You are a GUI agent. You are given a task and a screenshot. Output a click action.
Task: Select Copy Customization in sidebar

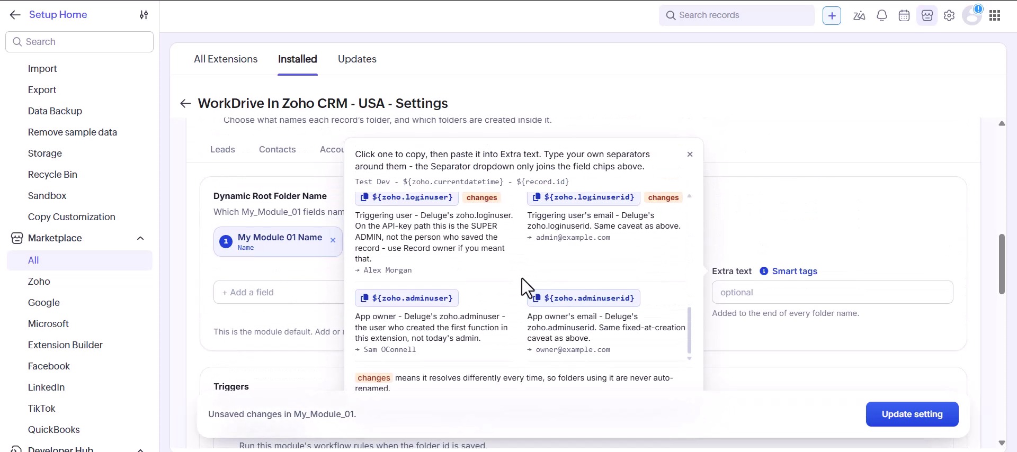coord(72,217)
